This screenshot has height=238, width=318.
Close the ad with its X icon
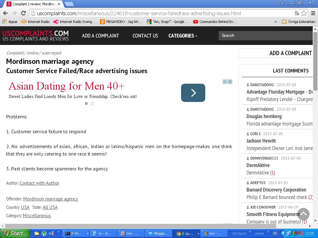click(230, 82)
